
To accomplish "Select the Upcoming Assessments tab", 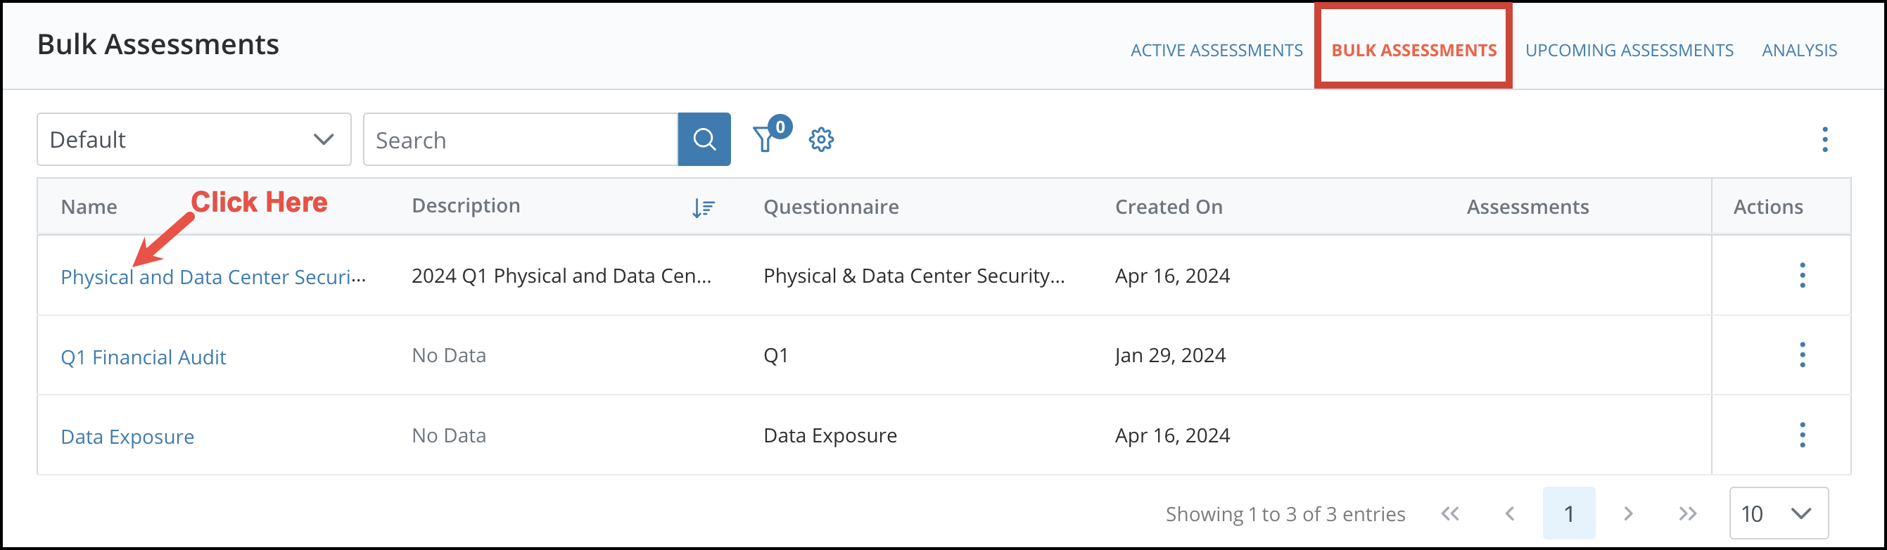I will coord(1629,50).
